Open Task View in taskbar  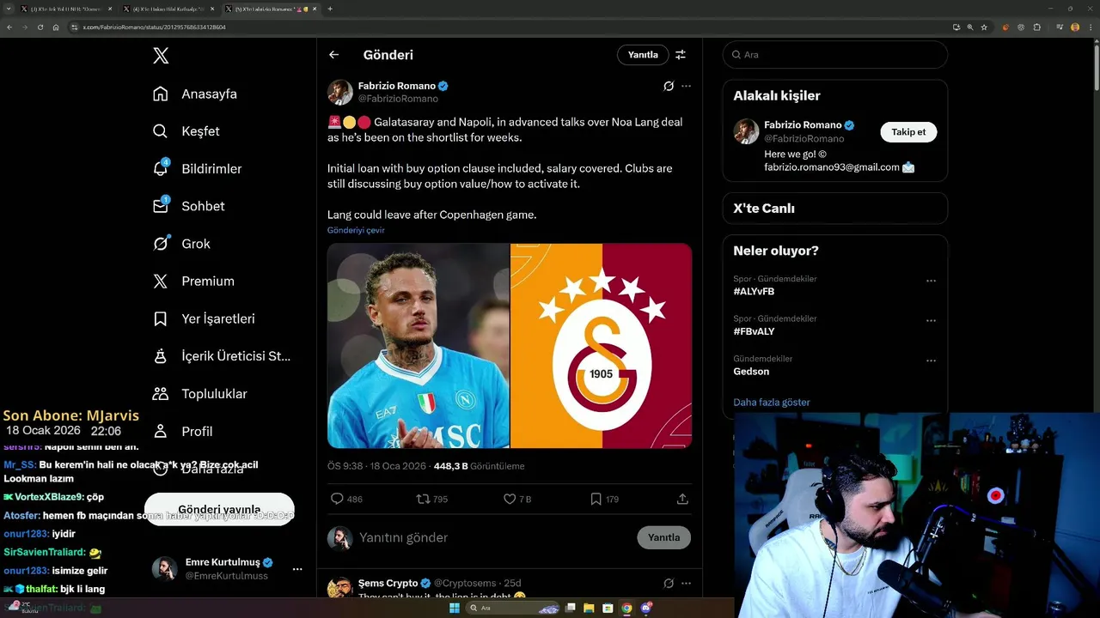[571, 609]
